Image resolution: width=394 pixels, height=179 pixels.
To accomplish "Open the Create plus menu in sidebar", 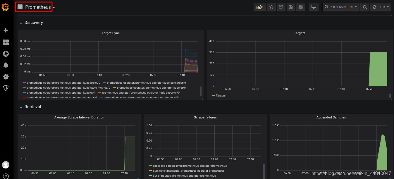I will point(6,30).
